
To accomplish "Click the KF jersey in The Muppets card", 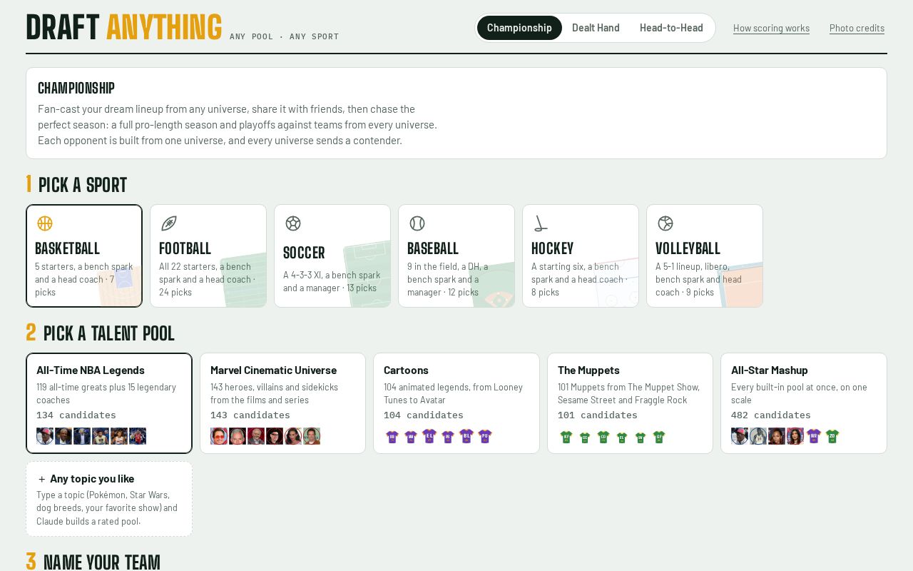I will pos(566,436).
